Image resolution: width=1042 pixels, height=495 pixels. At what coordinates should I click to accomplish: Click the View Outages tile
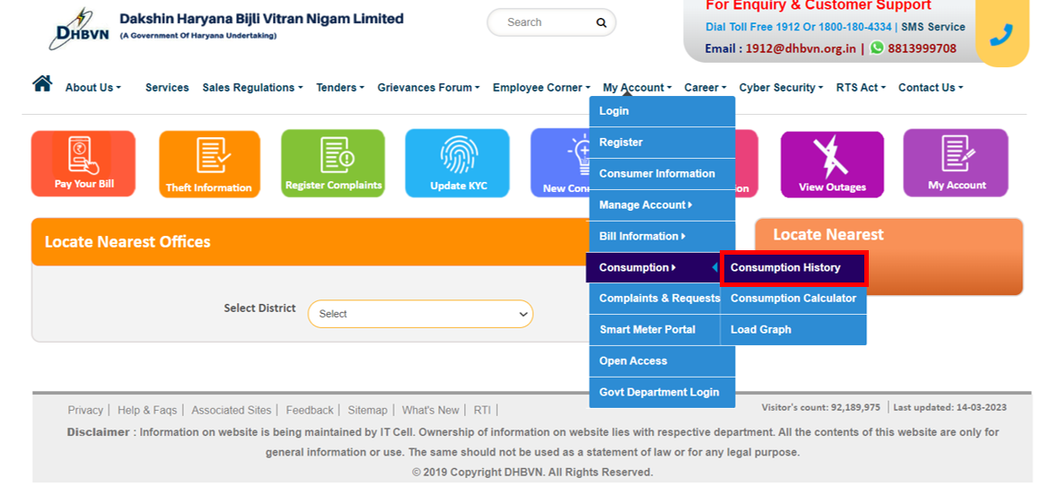pos(832,164)
